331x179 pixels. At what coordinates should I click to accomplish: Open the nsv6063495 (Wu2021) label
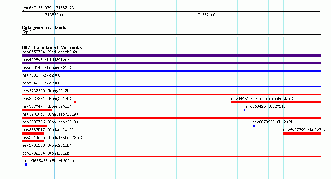click(264, 106)
